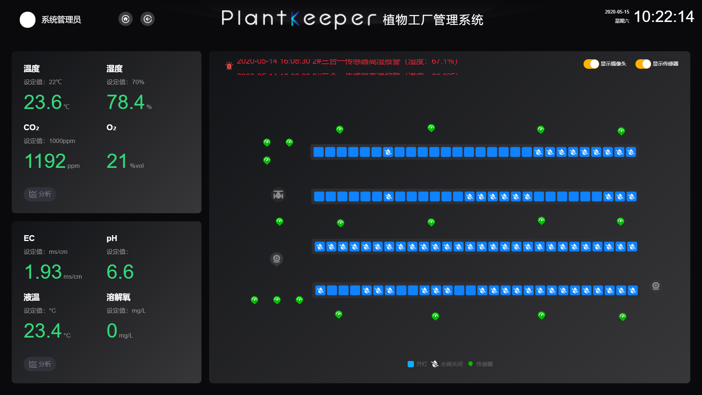Click the last cell of second rack

pyautogui.click(x=631, y=197)
